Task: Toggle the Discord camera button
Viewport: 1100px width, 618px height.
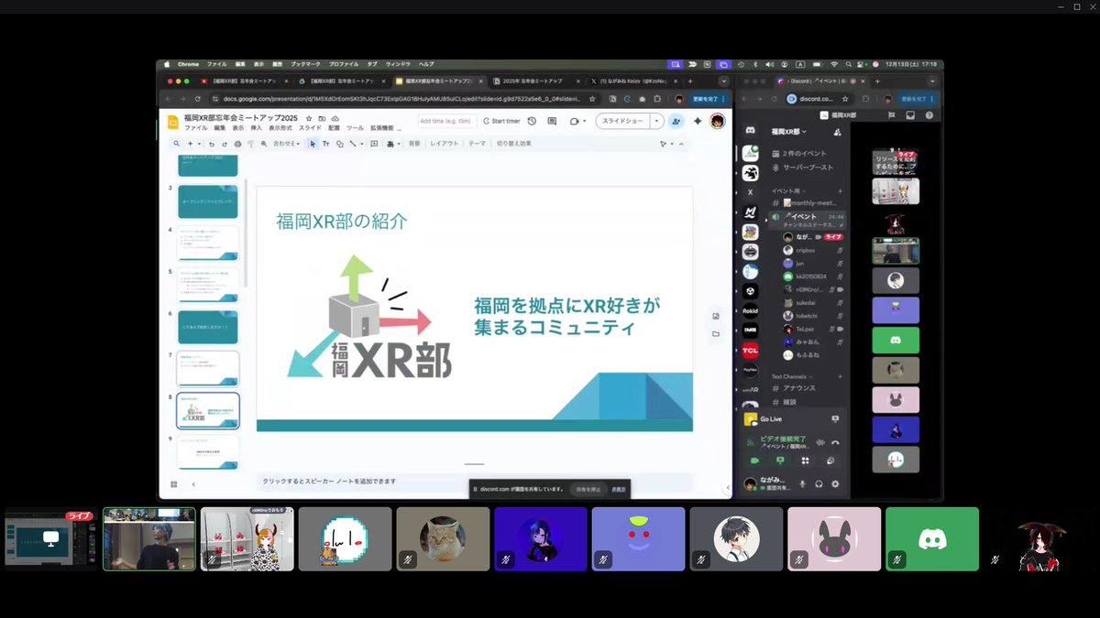Action: pyautogui.click(x=754, y=461)
